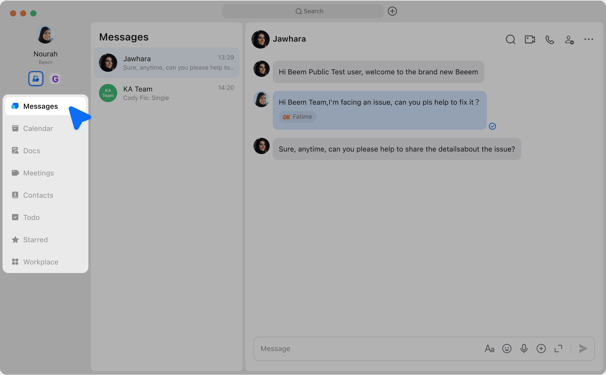Start a voice call via phone icon
The image size is (606, 375).
click(550, 40)
